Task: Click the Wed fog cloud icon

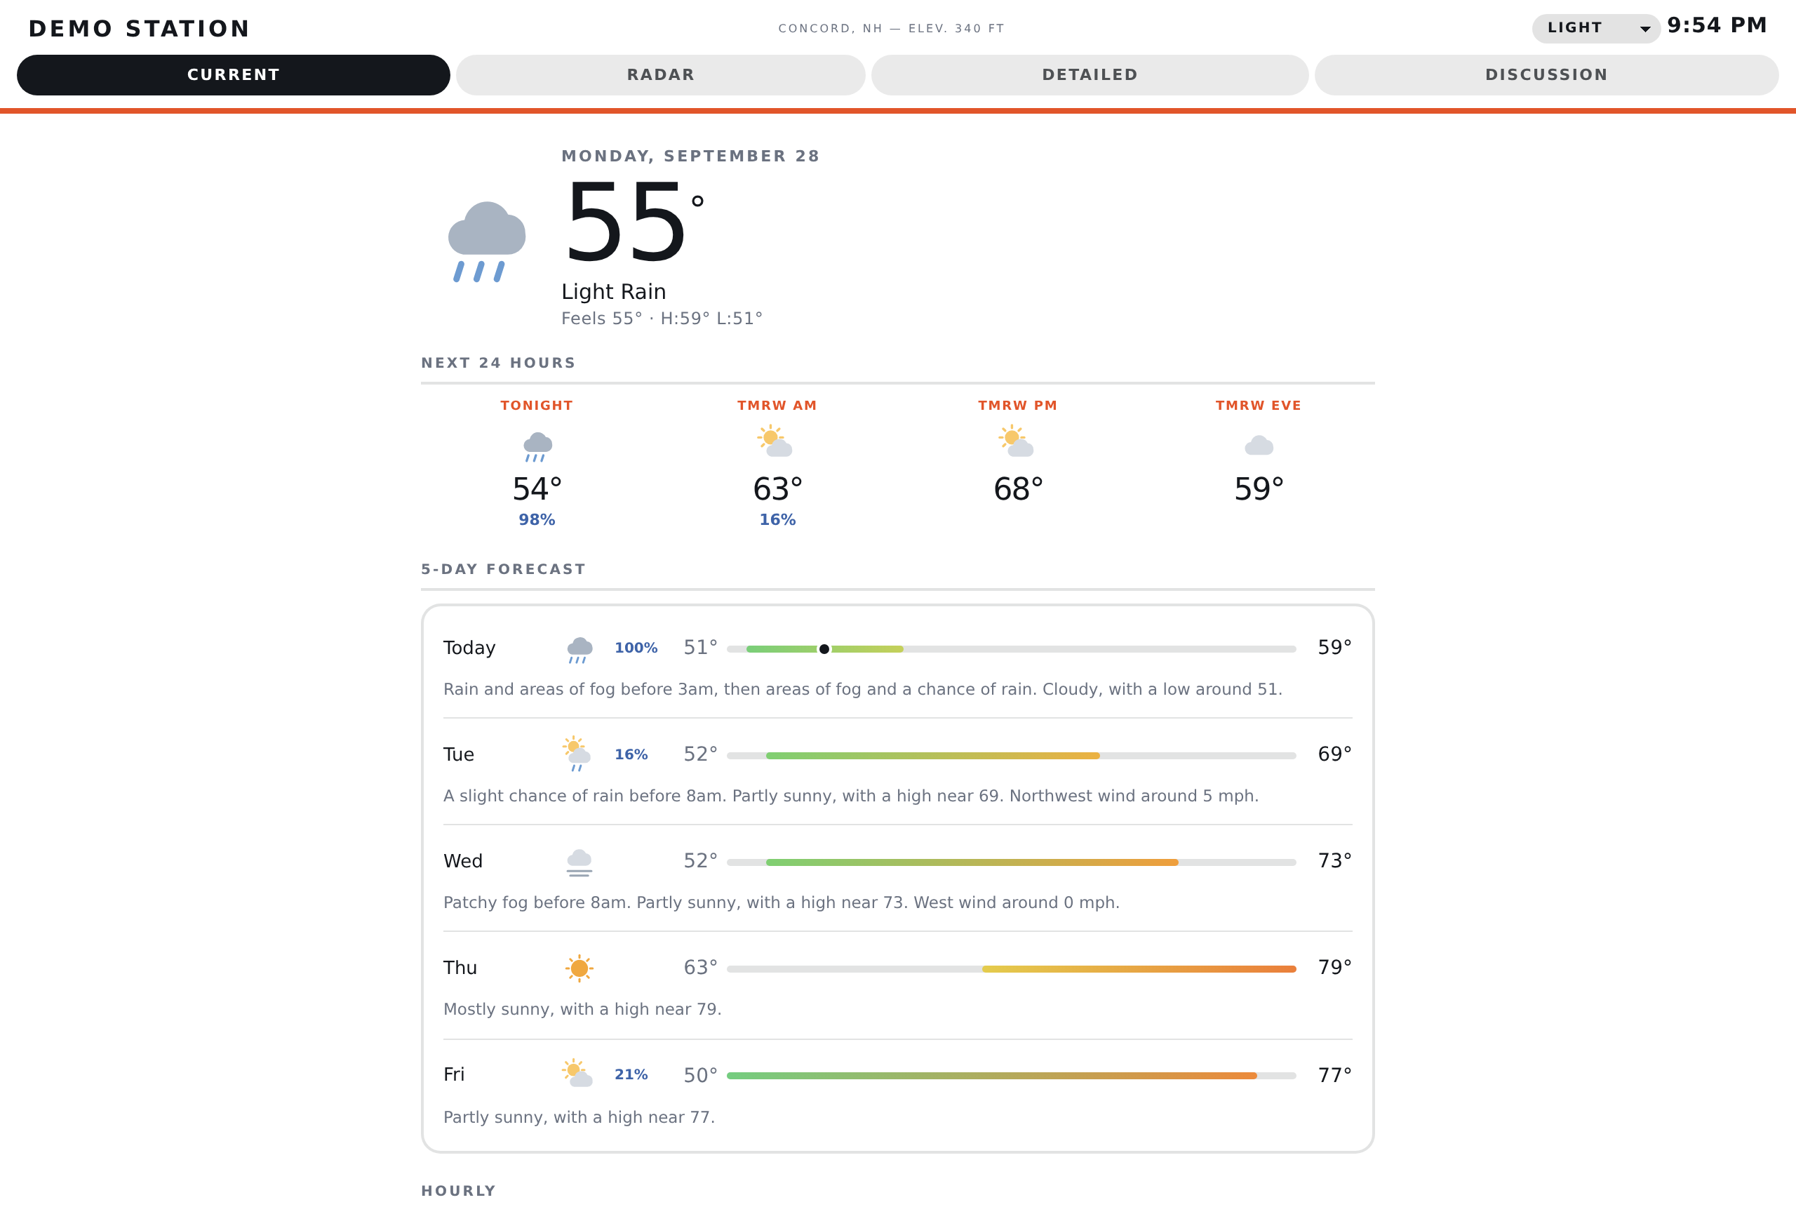Action: click(579, 862)
